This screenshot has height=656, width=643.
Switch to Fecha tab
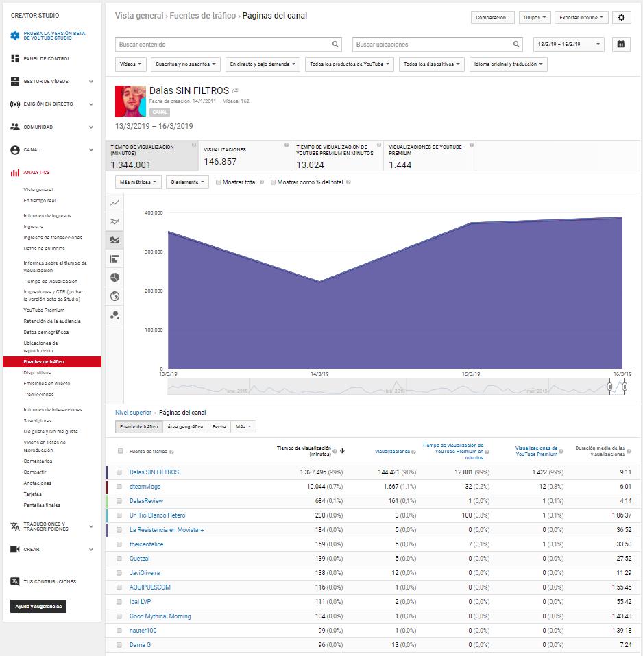point(219,427)
